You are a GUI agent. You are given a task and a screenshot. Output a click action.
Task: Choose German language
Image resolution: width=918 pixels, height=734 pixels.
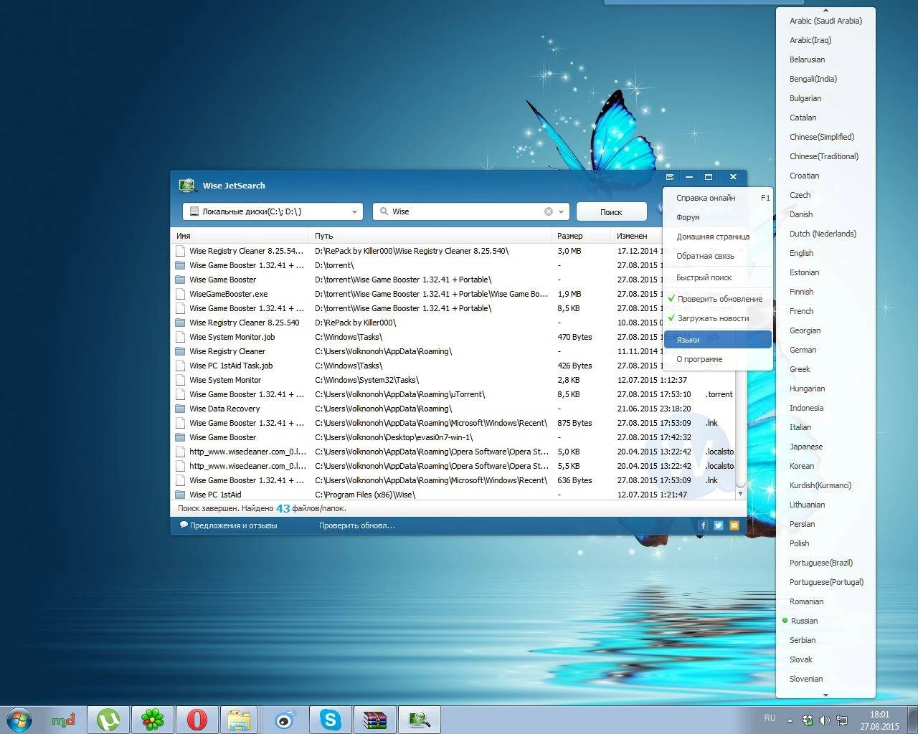tap(825, 350)
